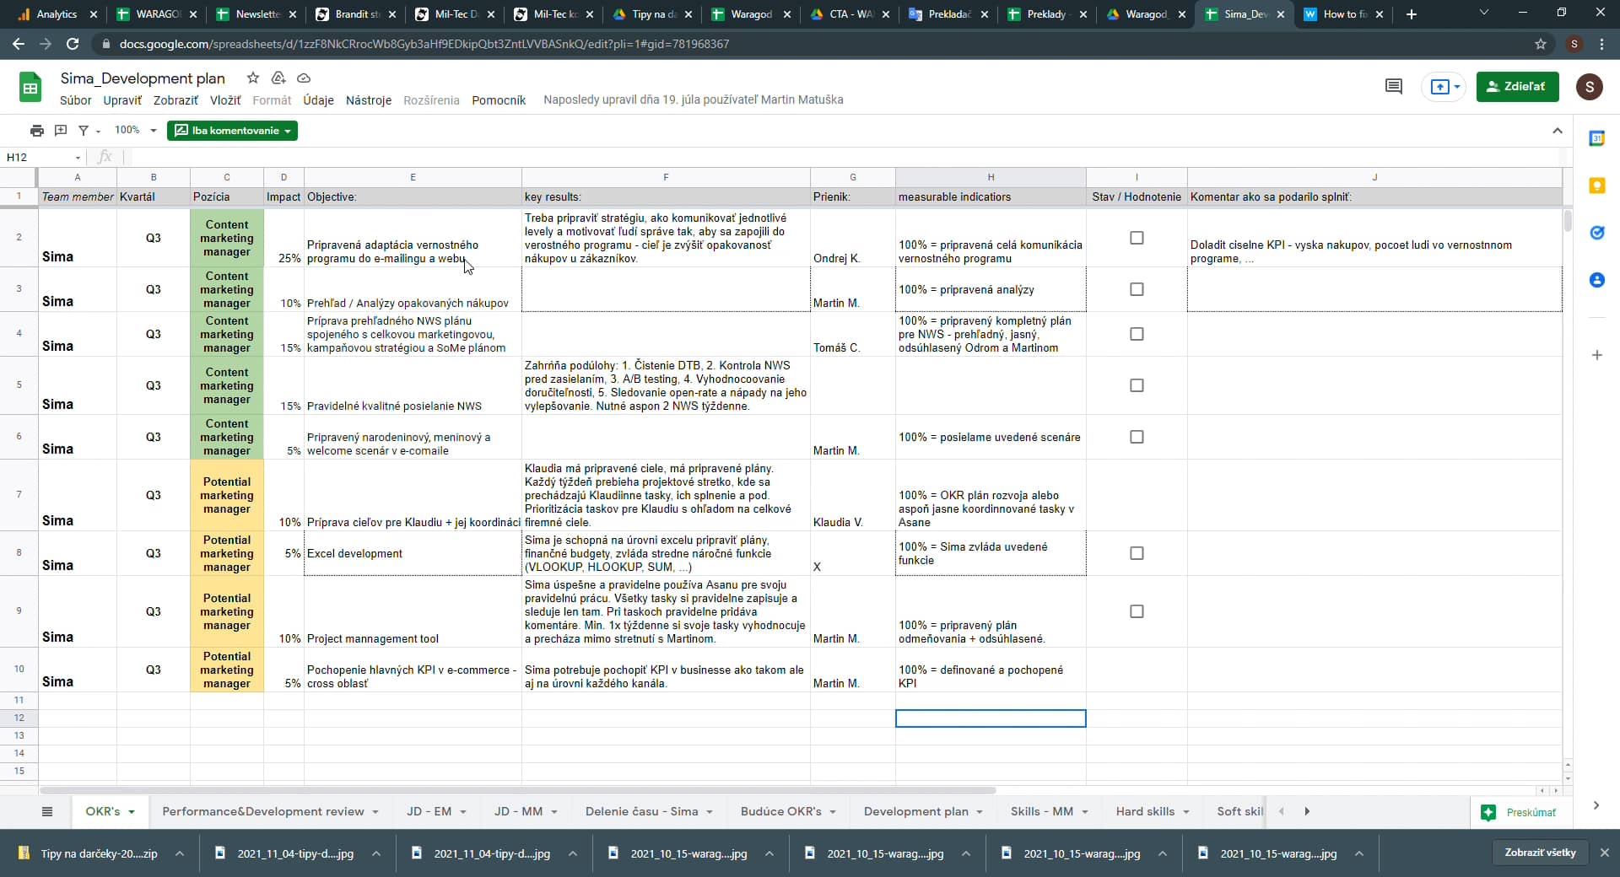
Task: Open comment history via the comments icon
Action: click(1393, 86)
